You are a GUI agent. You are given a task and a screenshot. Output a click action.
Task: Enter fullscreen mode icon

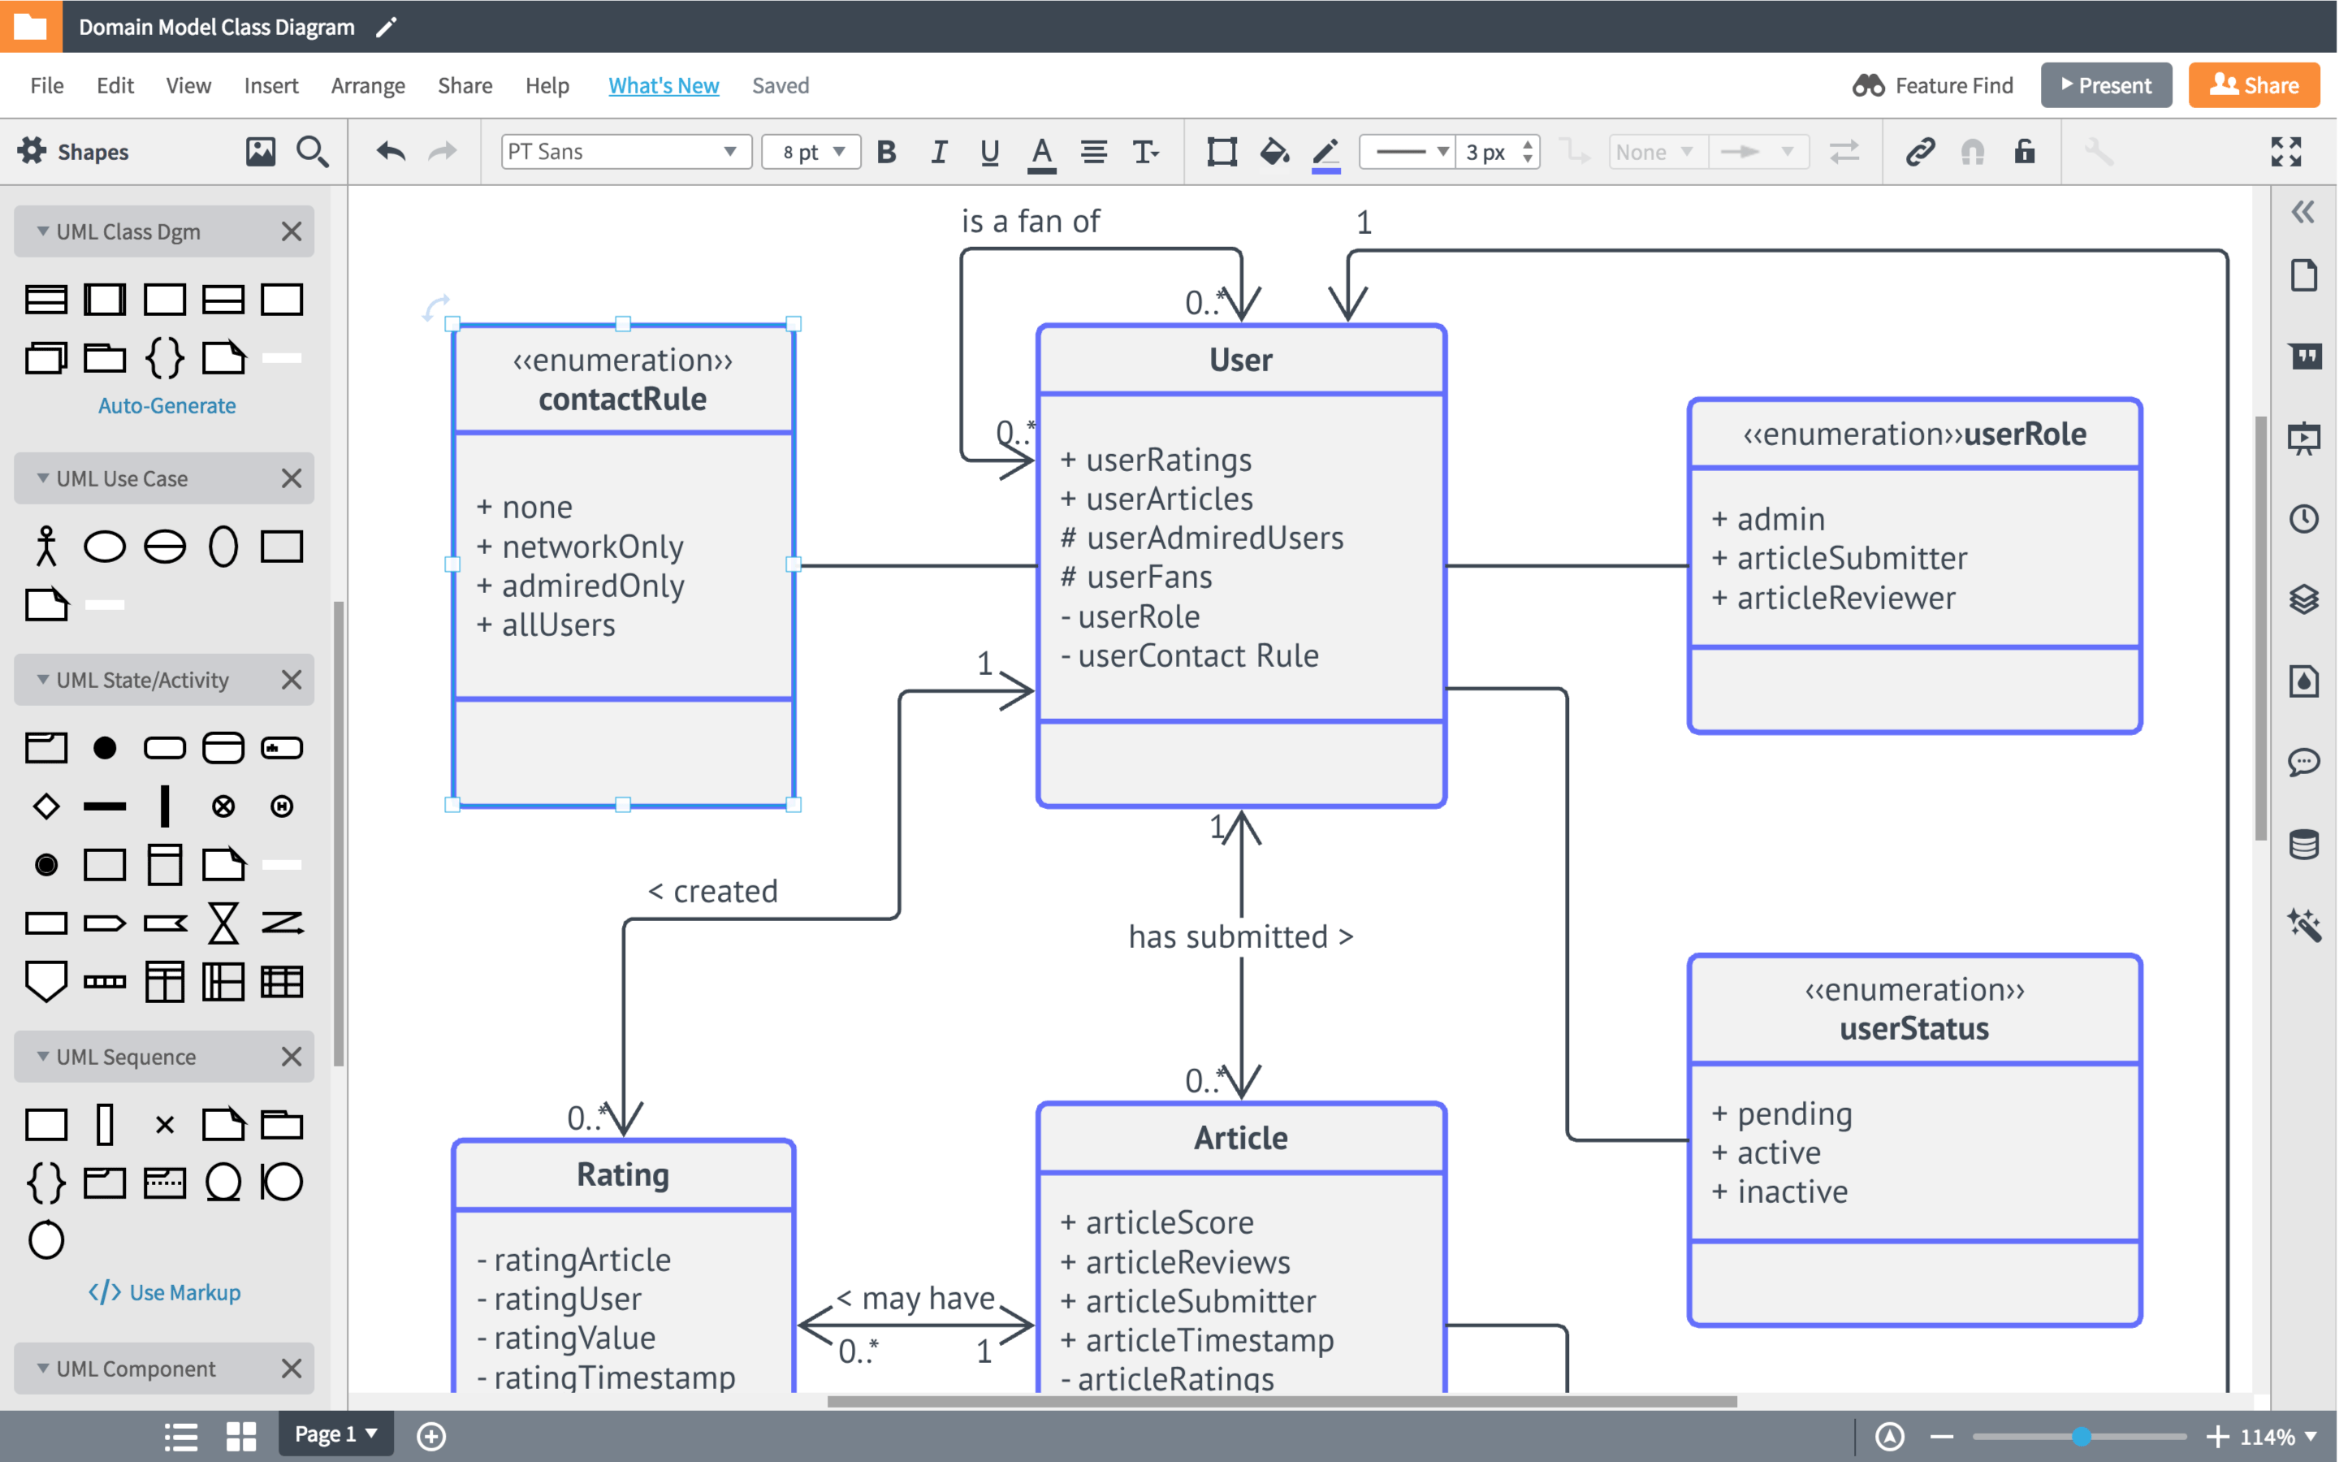coord(2286,152)
